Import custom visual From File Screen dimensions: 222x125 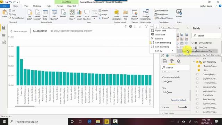click(126, 15)
